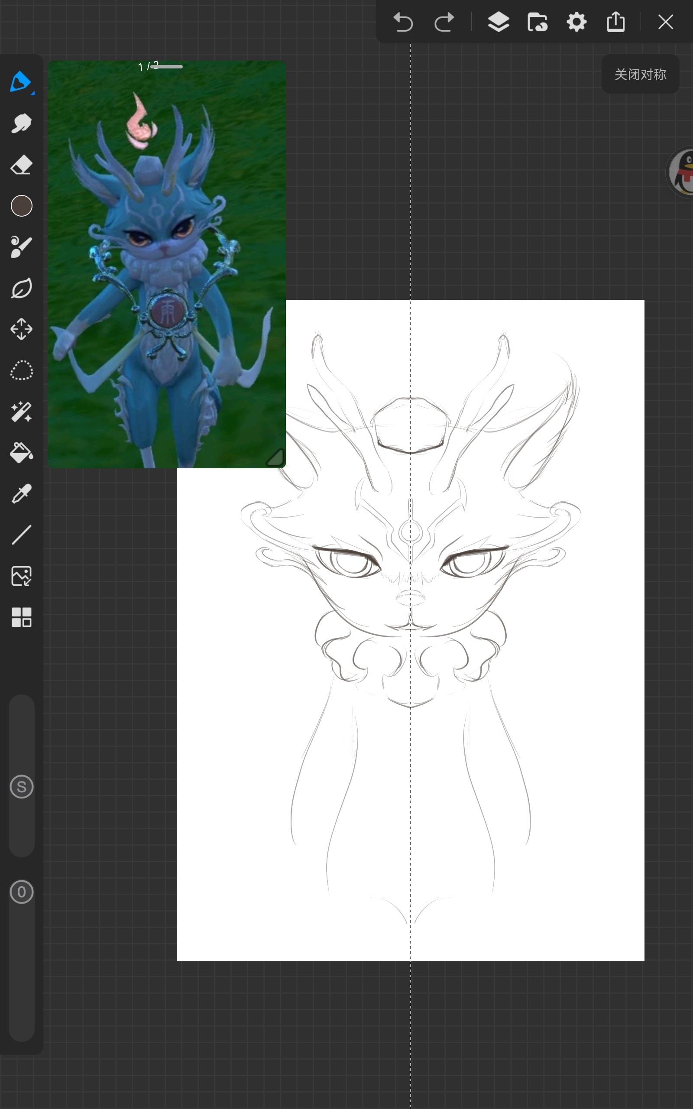Image resolution: width=693 pixels, height=1109 pixels.
Task: Open the brush and color mixer tool
Action: click(x=21, y=246)
